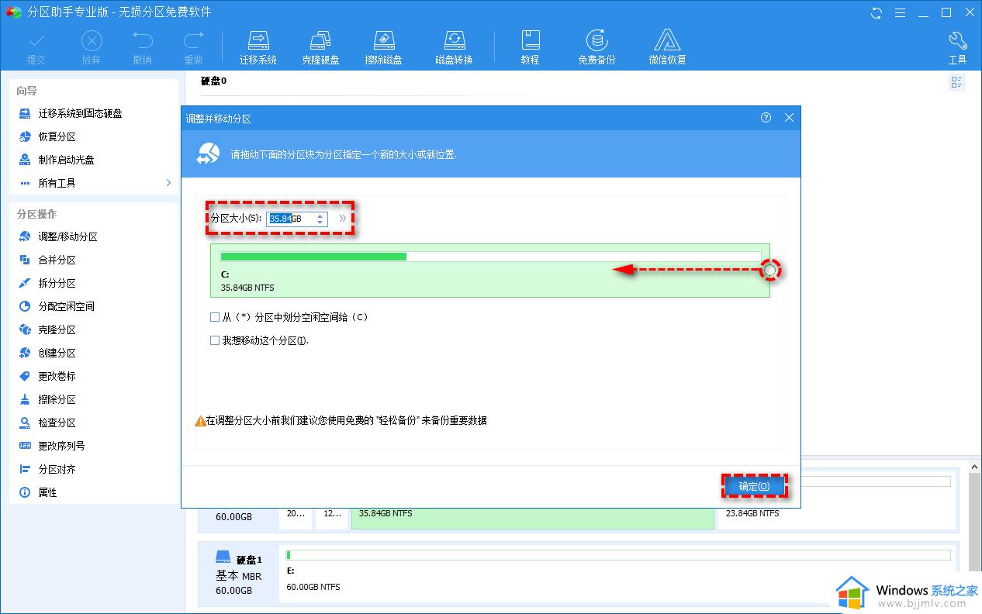Image resolution: width=982 pixels, height=614 pixels.
Task: Confirm with the 确定(O) button
Action: [754, 486]
